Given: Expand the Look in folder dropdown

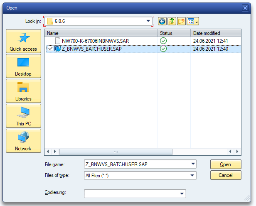Looking at the screenshot, I should click(148, 21).
